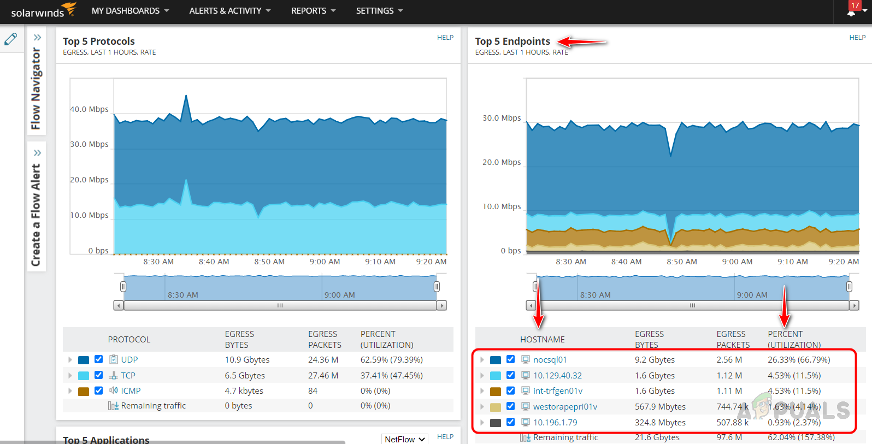The width and height of the screenshot is (872, 444).
Task: Uncheck the int-trfgen01v endpoint checkbox
Action: click(x=510, y=390)
